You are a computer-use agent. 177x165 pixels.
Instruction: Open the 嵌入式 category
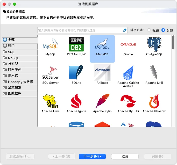(x=20, y=76)
